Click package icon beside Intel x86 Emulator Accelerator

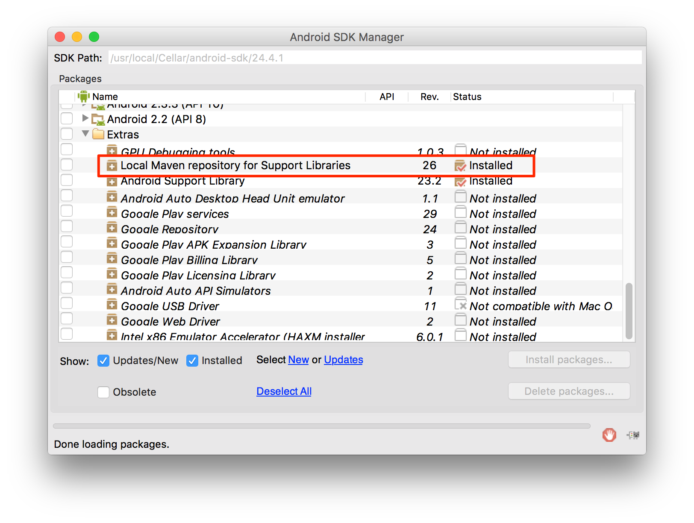tap(112, 335)
